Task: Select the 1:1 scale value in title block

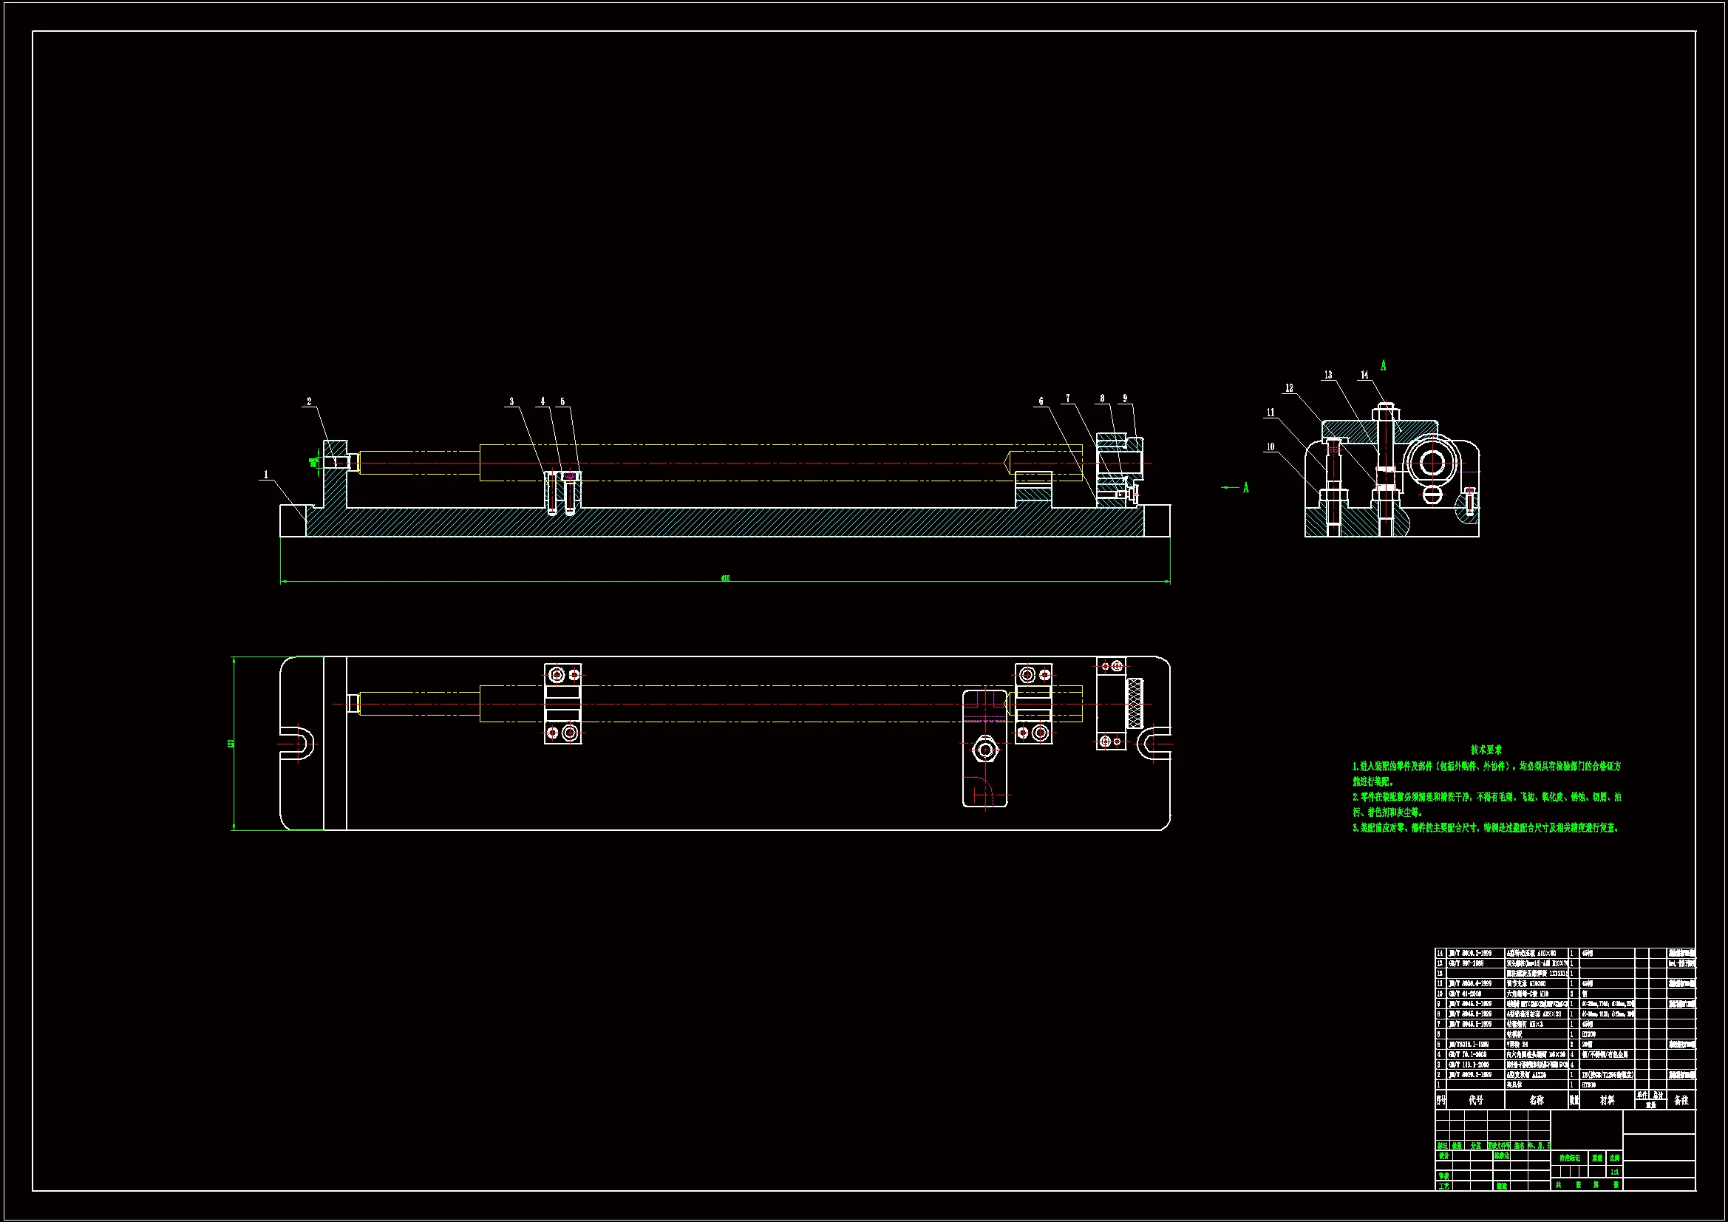Action: tap(1614, 1172)
